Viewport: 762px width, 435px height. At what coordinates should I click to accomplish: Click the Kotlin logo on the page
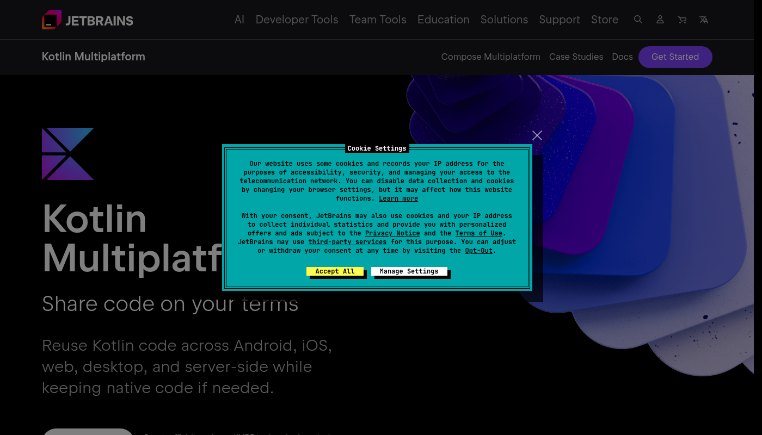click(x=68, y=154)
